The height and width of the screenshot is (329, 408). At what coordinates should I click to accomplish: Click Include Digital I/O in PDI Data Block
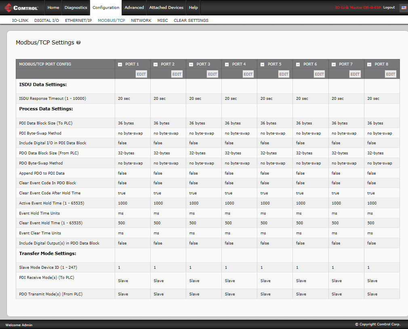pyautogui.click(x=53, y=143)
